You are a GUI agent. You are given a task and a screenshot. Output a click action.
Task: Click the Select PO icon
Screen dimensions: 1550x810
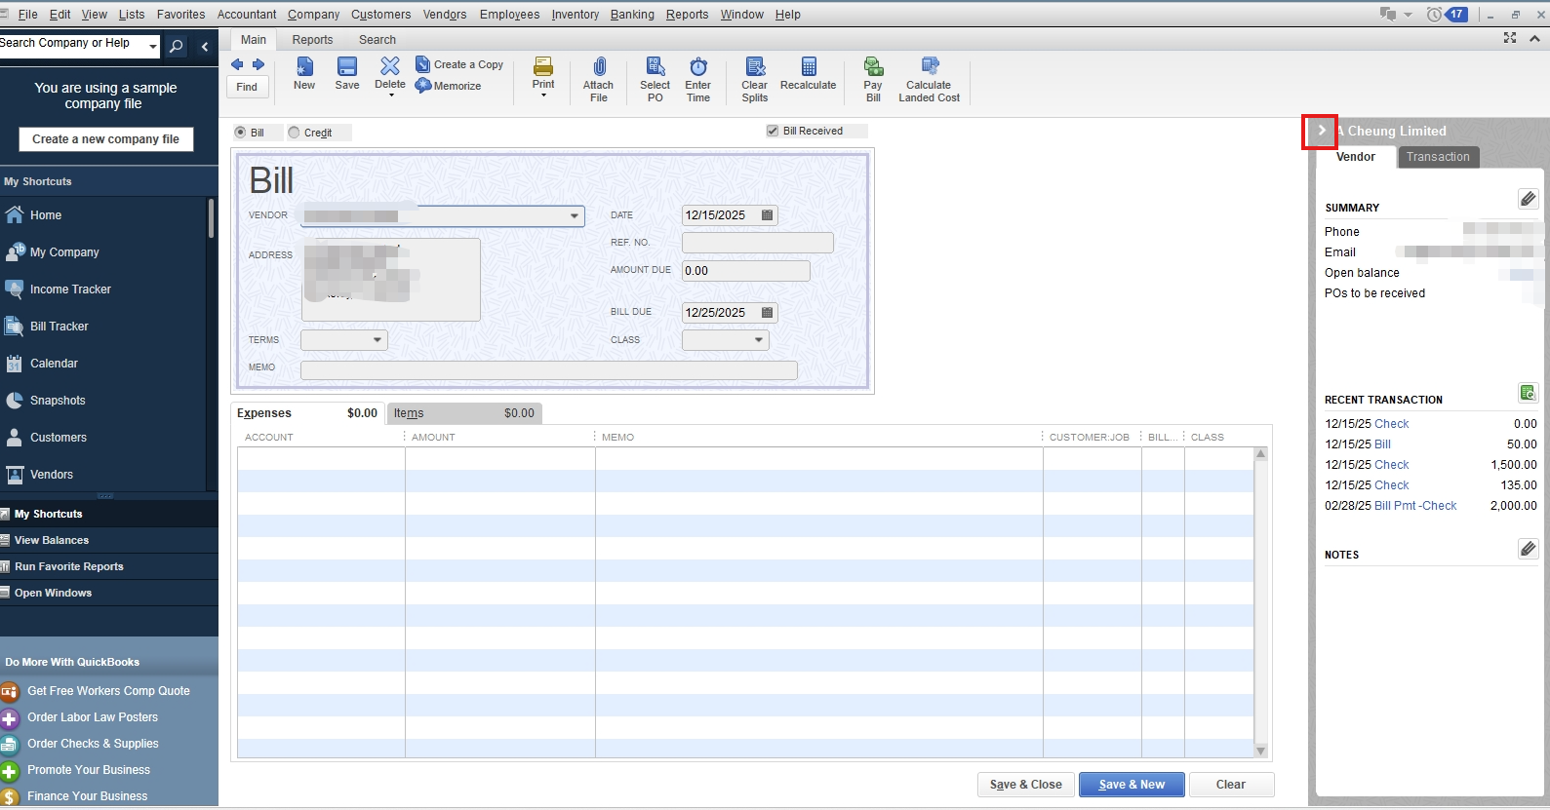point(656,66)
